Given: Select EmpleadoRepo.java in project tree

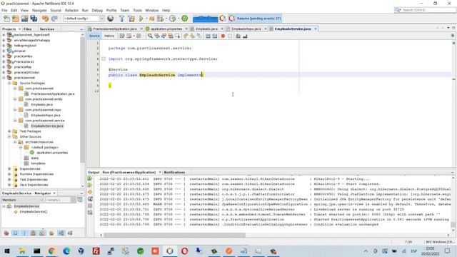Looking at the screenshot, I should (46, 116).
